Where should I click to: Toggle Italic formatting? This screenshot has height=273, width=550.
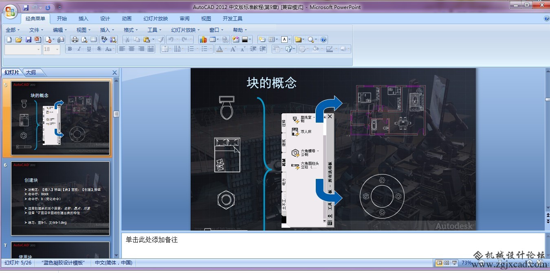(x=79, y=49)
